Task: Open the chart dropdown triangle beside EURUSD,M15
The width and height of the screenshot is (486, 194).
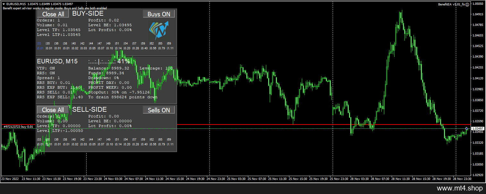Action: [3, 4]
